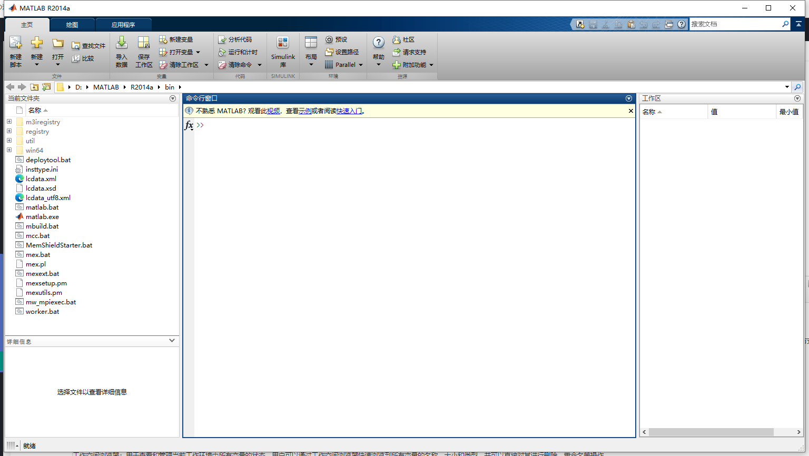Viewport: 809px width, 456px height.
Task: Open Preferences (预设) gear icon
Action: pyautogui.click(x=329, y=39)
